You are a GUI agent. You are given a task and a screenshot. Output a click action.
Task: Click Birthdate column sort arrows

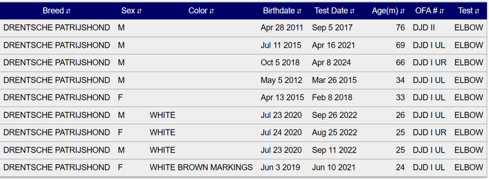tap(299, 11)
